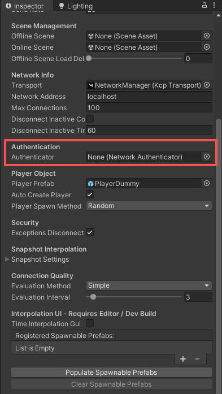Adjust Evaluation Interval slider
This screenshot has height=394, width=222.
(134, 297)
